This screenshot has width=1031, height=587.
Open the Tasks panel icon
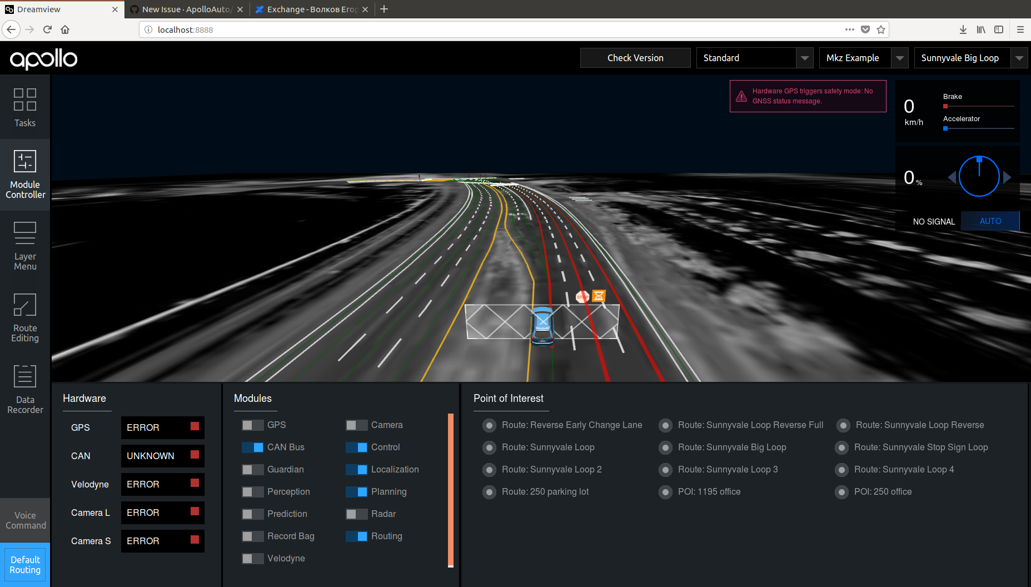pyautogui.click(x=25, y=107)
